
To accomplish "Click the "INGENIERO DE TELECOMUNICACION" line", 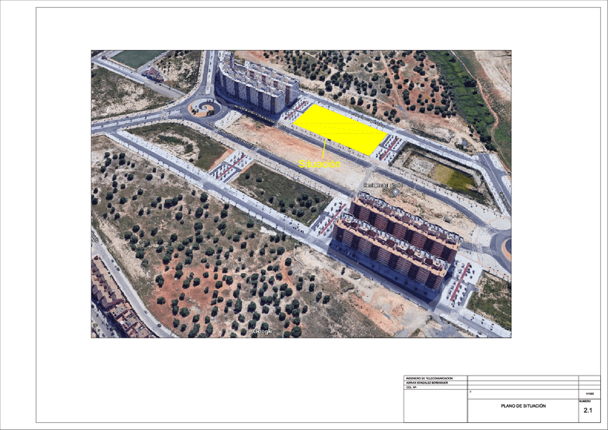I will pyautogui.click(x=429, y=378).
